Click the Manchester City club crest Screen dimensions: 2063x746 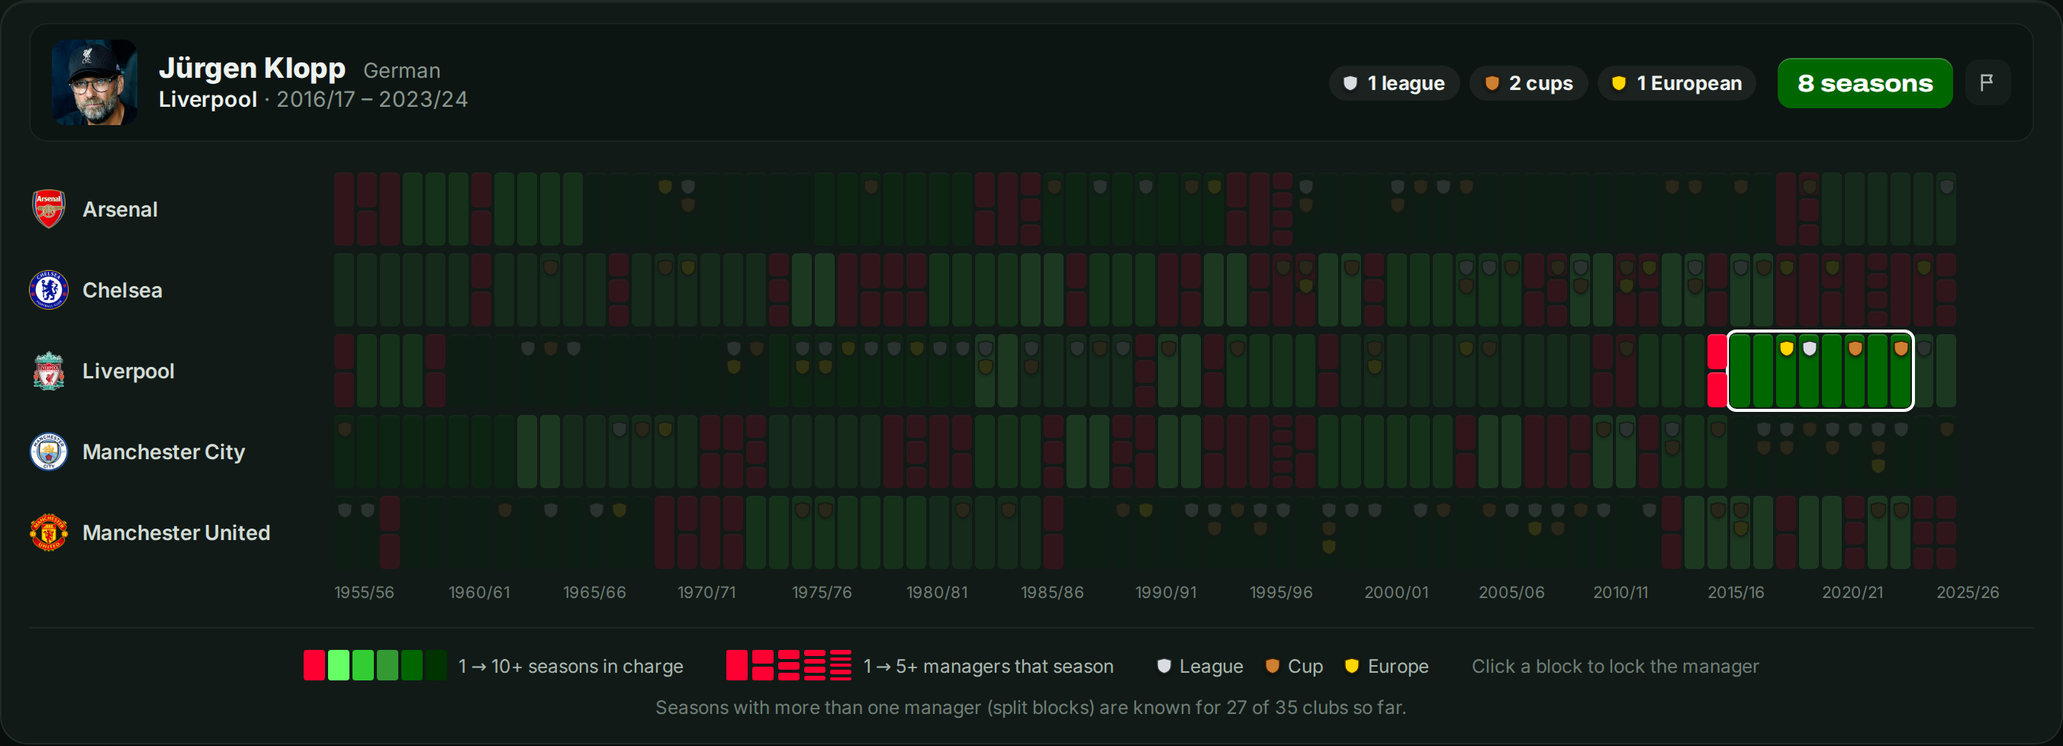(49, 452)
